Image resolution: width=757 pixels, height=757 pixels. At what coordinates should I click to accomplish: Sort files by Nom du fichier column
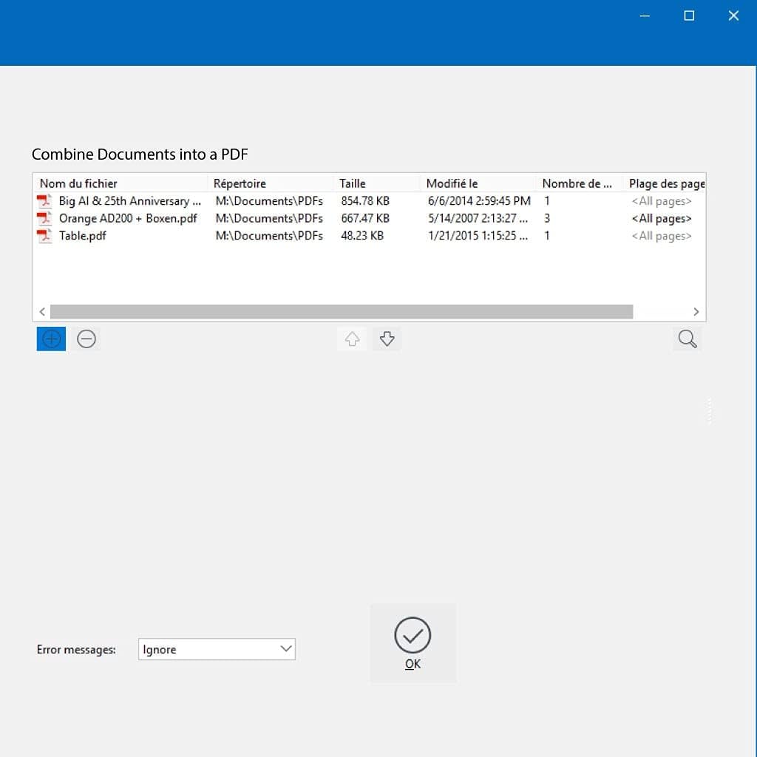click(79, 183)
